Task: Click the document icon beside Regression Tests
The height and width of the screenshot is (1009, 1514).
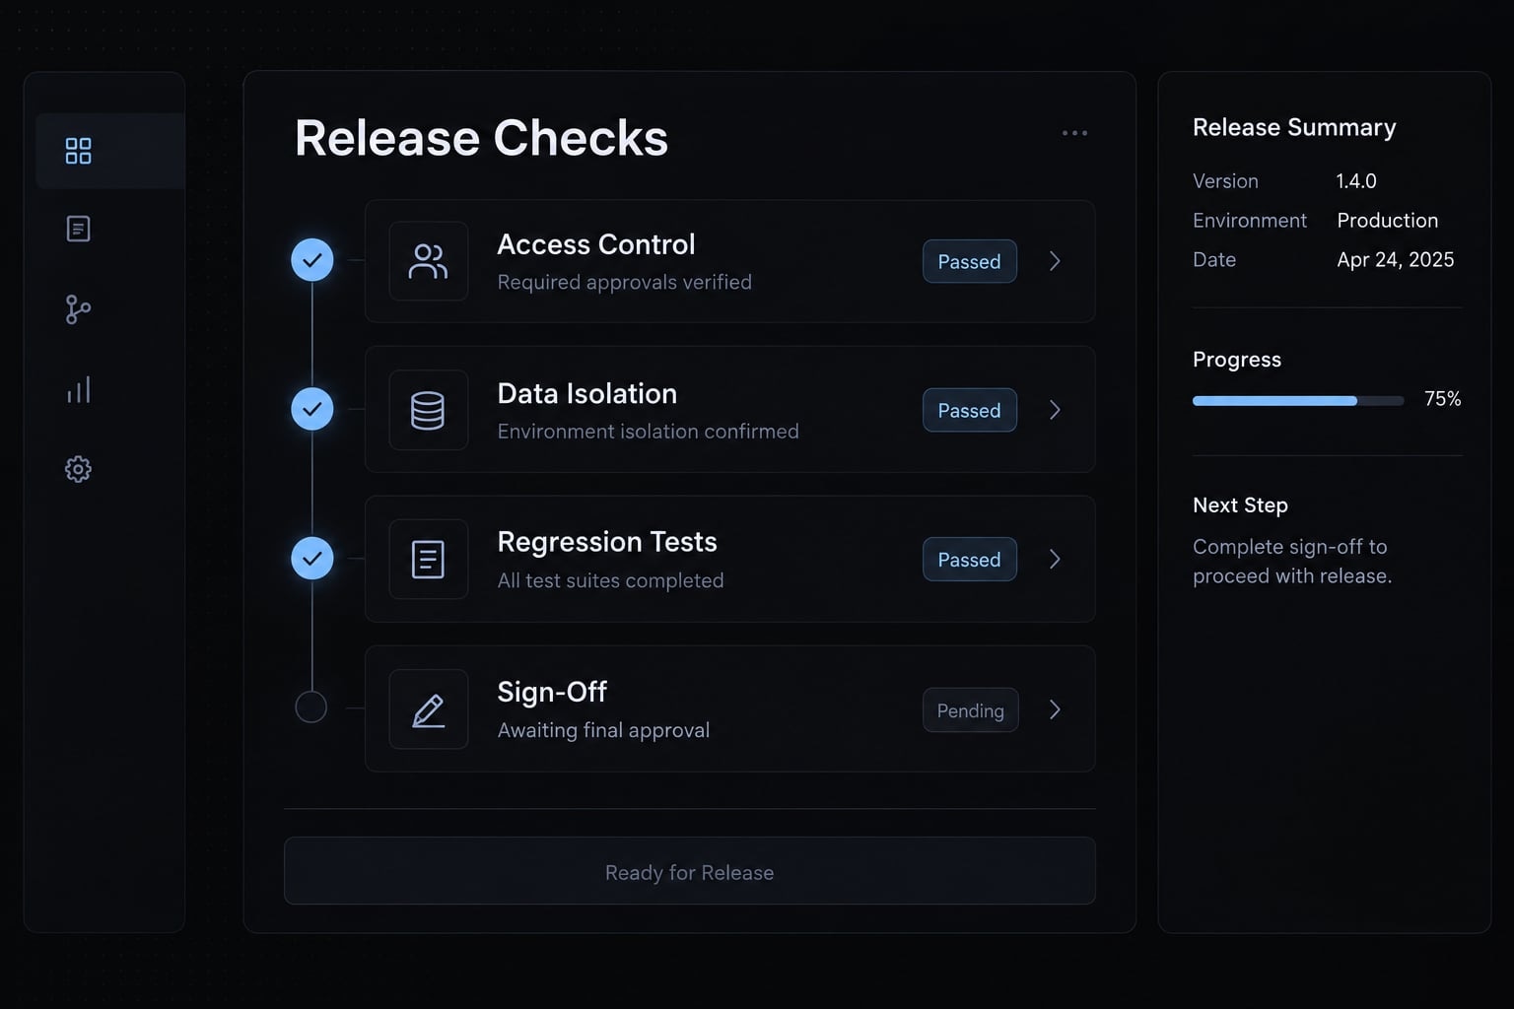Action: click(428, 560)
